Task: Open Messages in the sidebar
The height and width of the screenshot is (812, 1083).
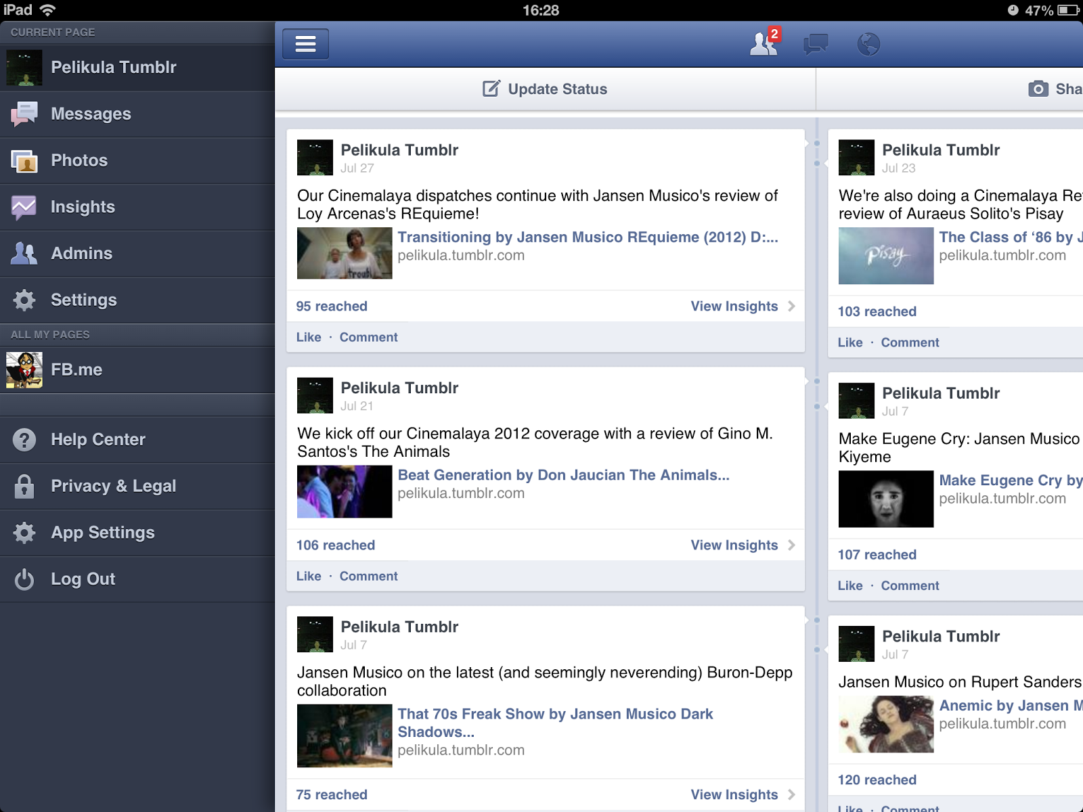Action: [137, 114]
